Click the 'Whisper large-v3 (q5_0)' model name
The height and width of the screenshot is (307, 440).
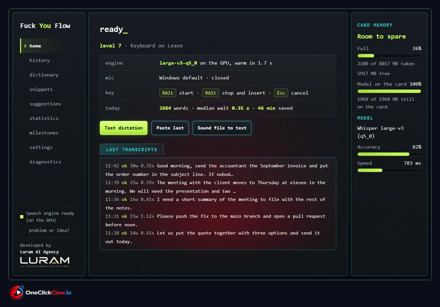(x=380, y=132)
